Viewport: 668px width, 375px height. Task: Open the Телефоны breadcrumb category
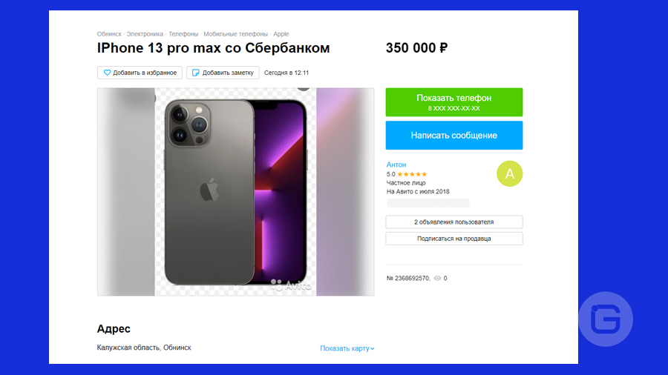click(183, 34)
